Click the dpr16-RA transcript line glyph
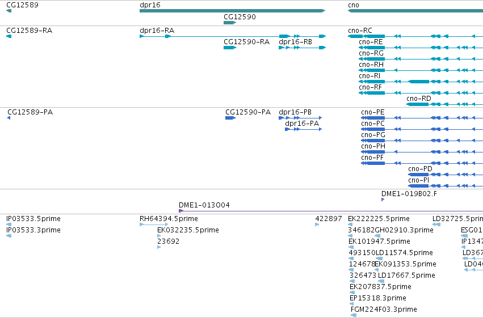This screenshot has height=318, width=483. (x=233, y=36)
